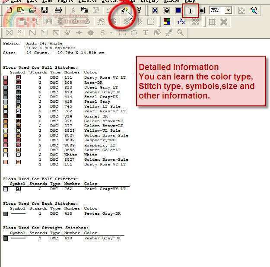Select the S special stitch tool
270x267 pixels.
point(102,32)
